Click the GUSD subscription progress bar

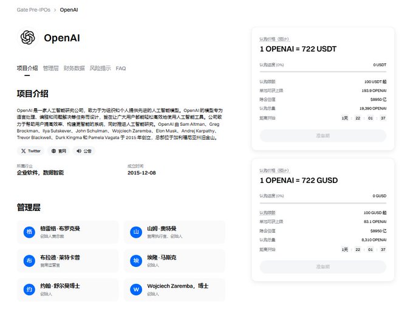(323, 203)
